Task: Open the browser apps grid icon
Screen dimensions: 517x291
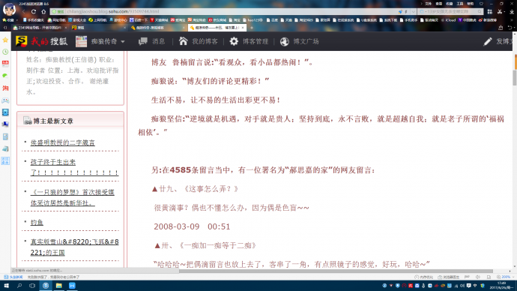Action: (489, 11)
